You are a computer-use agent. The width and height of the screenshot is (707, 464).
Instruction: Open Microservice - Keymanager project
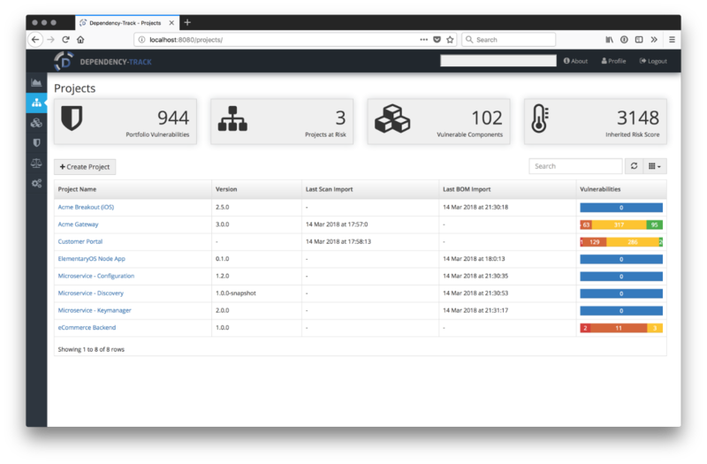click(95, 310)
